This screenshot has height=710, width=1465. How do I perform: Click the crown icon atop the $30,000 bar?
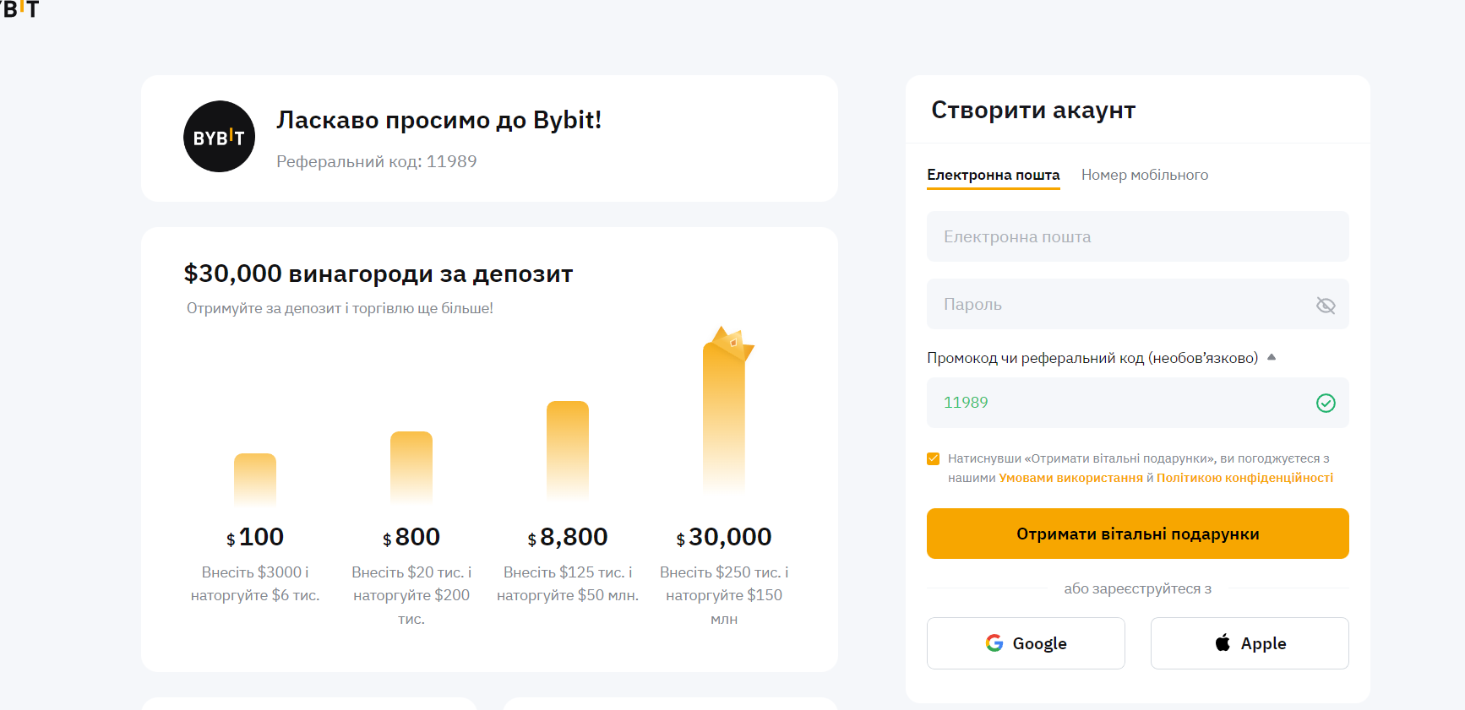[732, 343]
